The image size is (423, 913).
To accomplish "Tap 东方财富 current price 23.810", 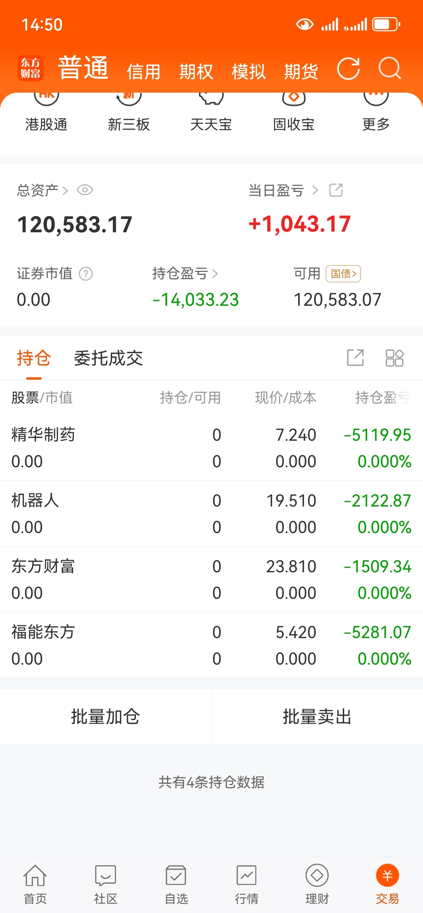I will pyautogui.click(x=291, y=566).
